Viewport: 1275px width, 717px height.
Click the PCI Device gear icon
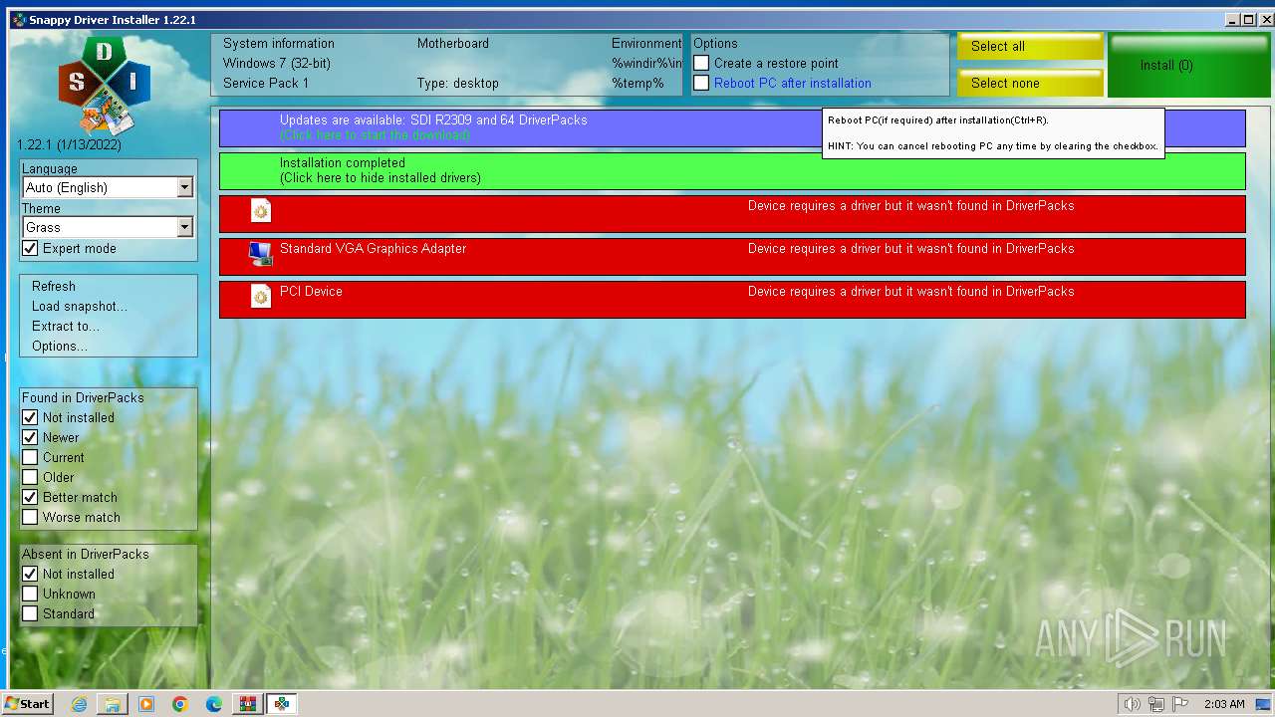261,297
